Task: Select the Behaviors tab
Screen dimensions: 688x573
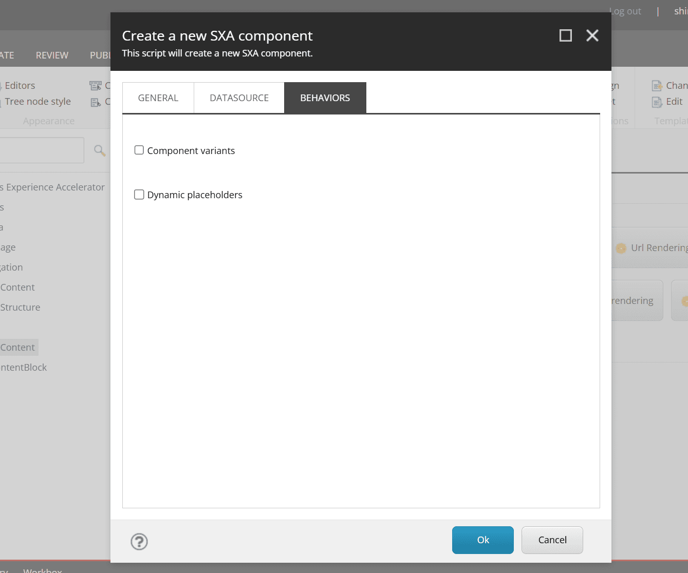Action: click(325, 98)
